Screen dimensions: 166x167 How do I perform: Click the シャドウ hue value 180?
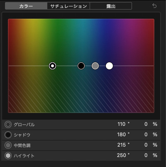coord(122,135)
